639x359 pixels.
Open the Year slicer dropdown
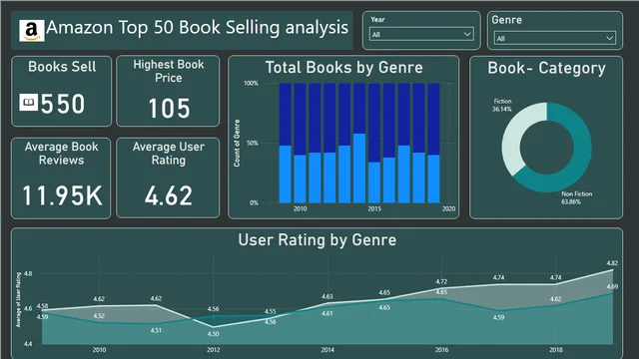point(421,34)
